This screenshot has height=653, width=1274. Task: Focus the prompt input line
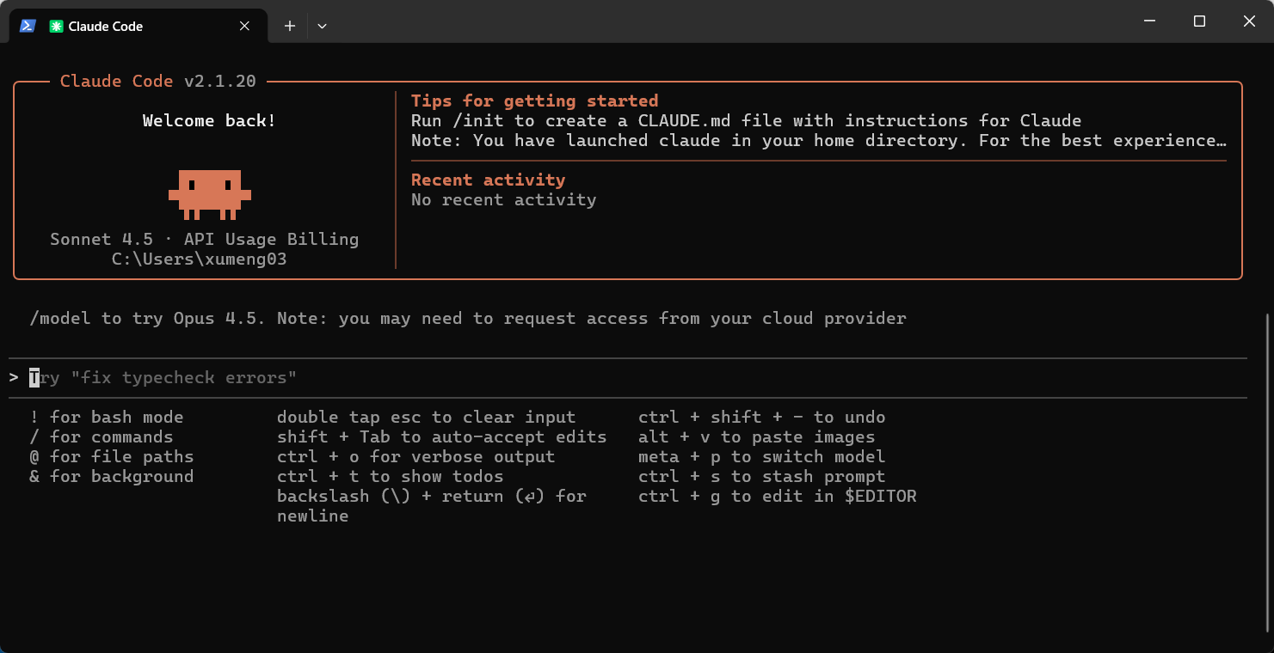click(628, 377)
